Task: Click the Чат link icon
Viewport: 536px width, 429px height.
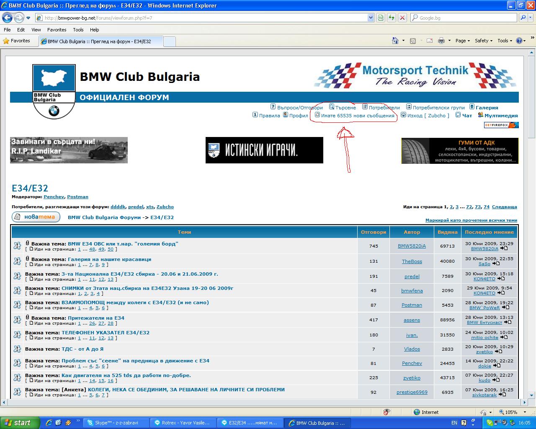Action: coord(458,115)
